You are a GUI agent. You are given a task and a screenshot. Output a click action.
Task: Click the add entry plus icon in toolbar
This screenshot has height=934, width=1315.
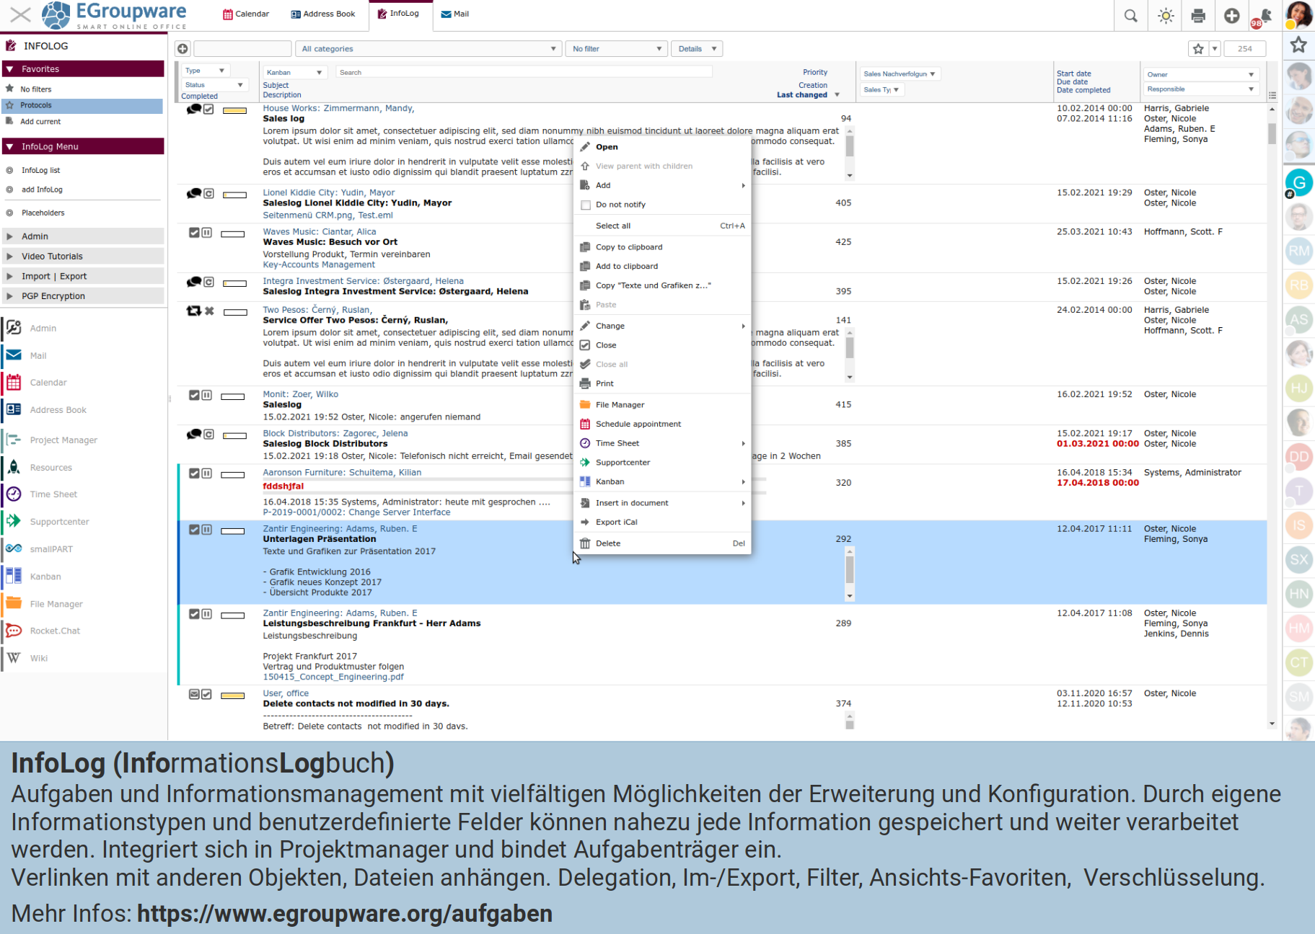coord(182,49)
